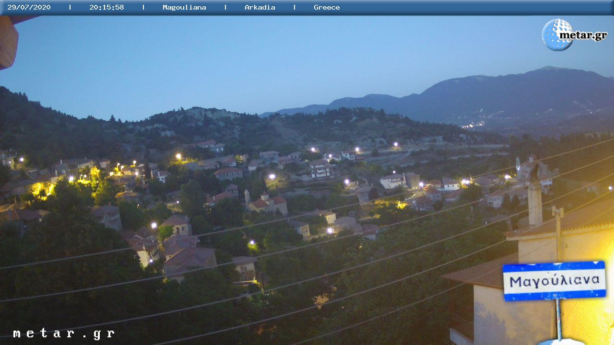Click the date text 29/07/2020
The height and width of the screenshot is (345, 614).
point(29,7)
